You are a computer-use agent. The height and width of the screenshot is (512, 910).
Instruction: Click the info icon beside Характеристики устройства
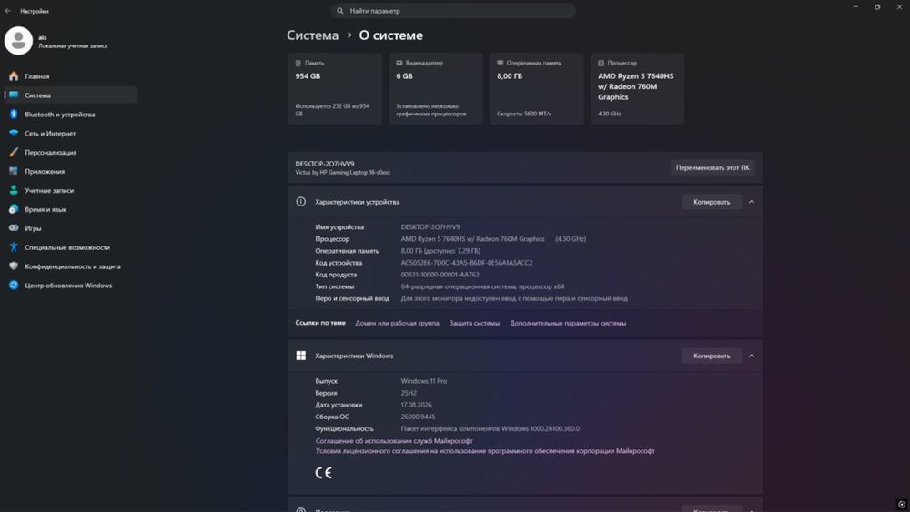300,202
